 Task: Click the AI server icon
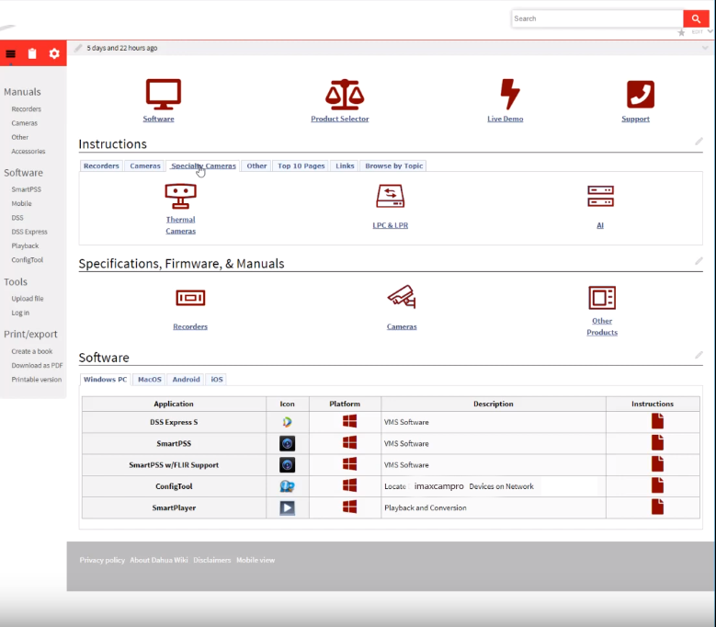[600, 196]
